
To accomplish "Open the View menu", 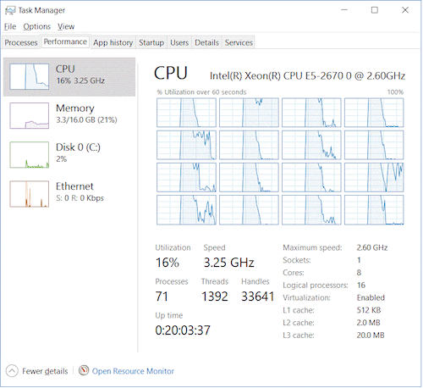I will coord(66,26).
